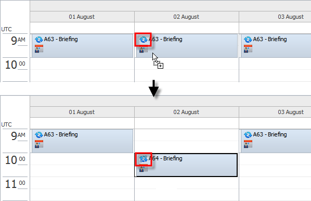This screenshot has height=201, width=311.
Task: Click the person-calendar icon on the A64 - Briefing appointment
Action: pyautogui.click(x=144, y=169)
